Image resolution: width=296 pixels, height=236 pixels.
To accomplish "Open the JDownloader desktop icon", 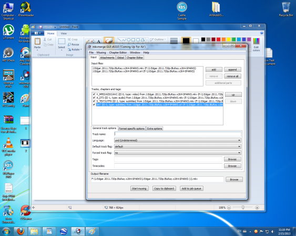I will click(x=26, y=9).
